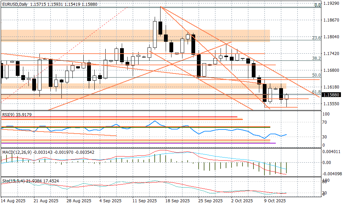The height and width of the screenshot is (205, 343).
Task: Click the 23.6 Fibonacci level label
Action: (316, 38)
